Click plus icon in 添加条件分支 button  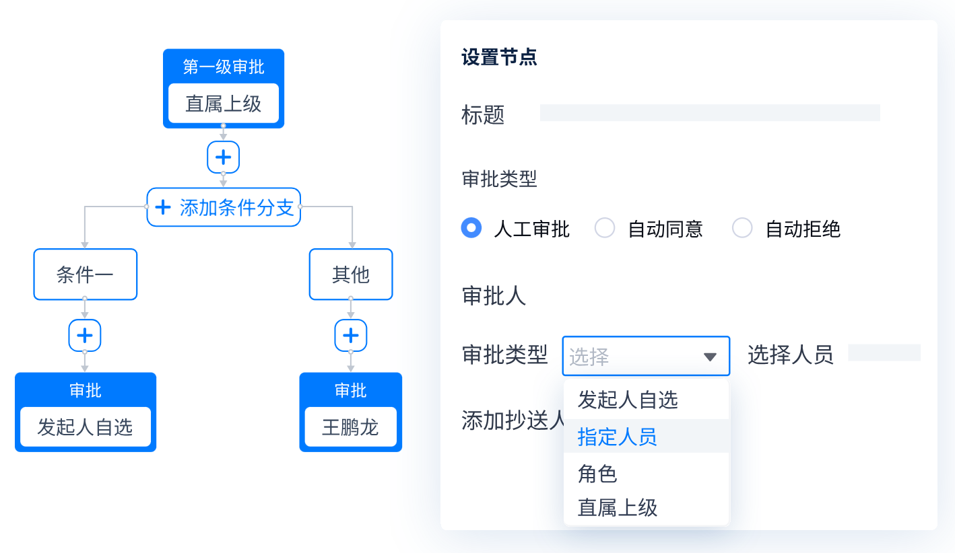(x=163, y=207)
